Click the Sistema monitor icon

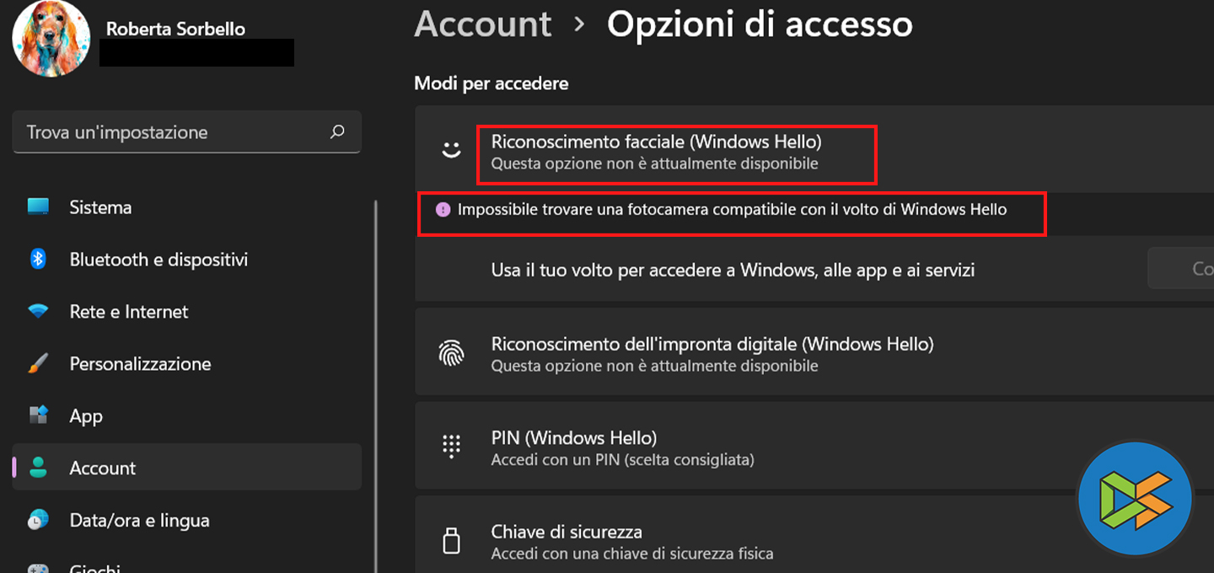(x=38, y=207)
